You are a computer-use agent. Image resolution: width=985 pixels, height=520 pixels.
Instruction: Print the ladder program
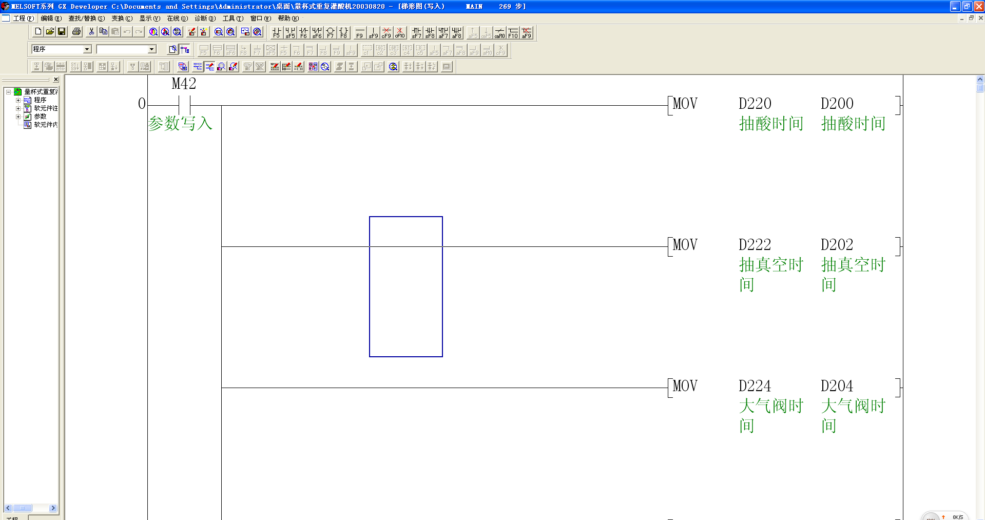point(76,32)
